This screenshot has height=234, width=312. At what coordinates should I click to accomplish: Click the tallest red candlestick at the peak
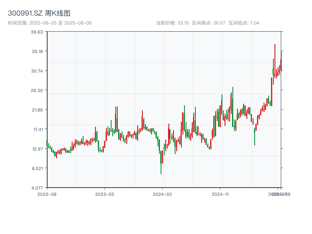tap(275, 58)
